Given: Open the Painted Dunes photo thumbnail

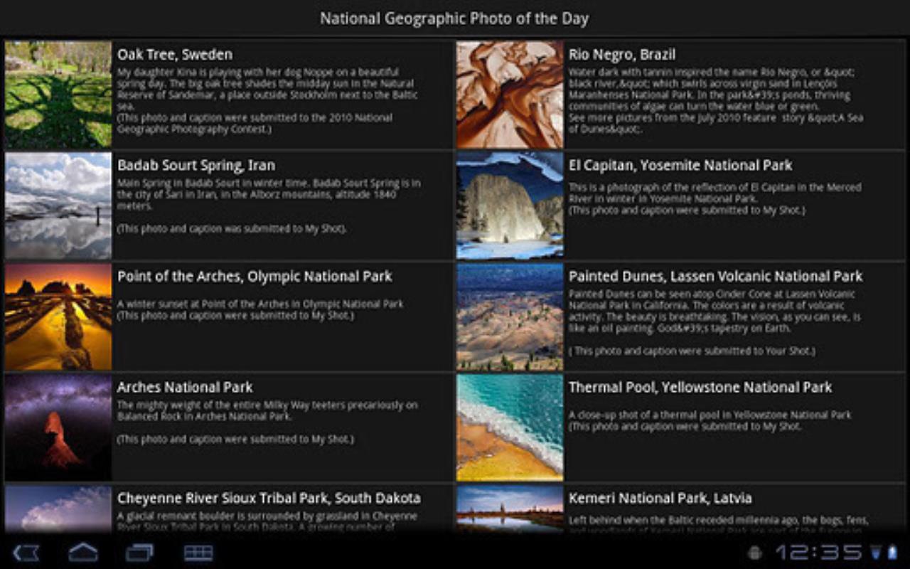Looking at the screenshot, I should pyautogui.click(x=510, y=317).
